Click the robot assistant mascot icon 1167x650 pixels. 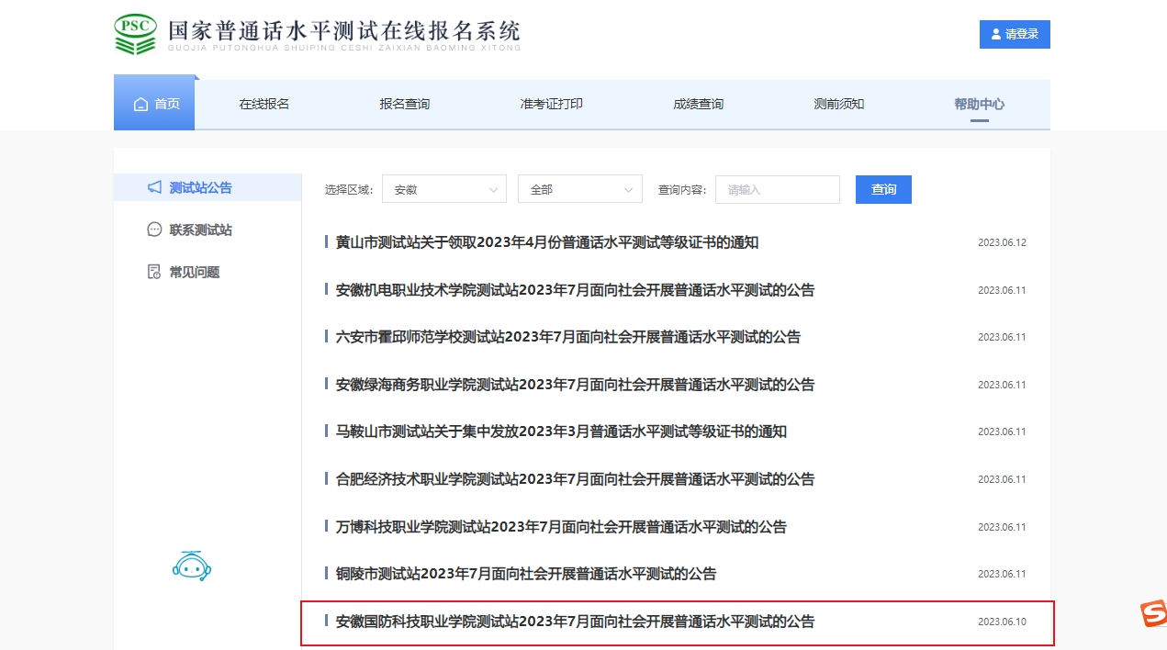[192, 566]
